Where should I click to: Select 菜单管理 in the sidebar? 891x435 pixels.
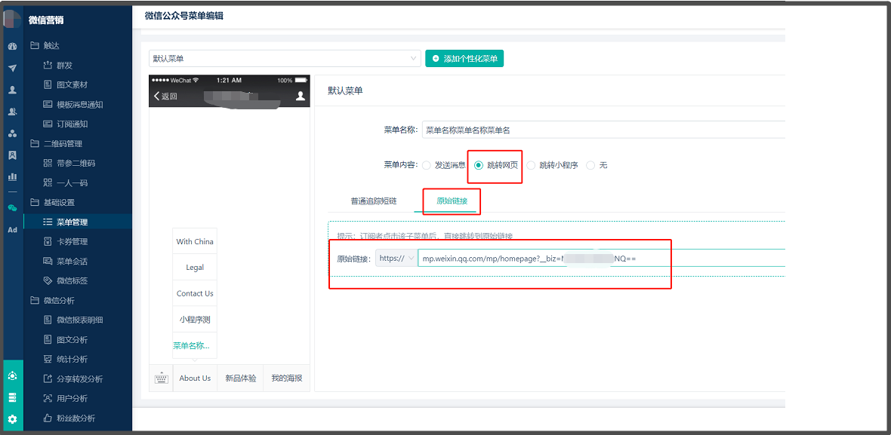coord(78,222)
